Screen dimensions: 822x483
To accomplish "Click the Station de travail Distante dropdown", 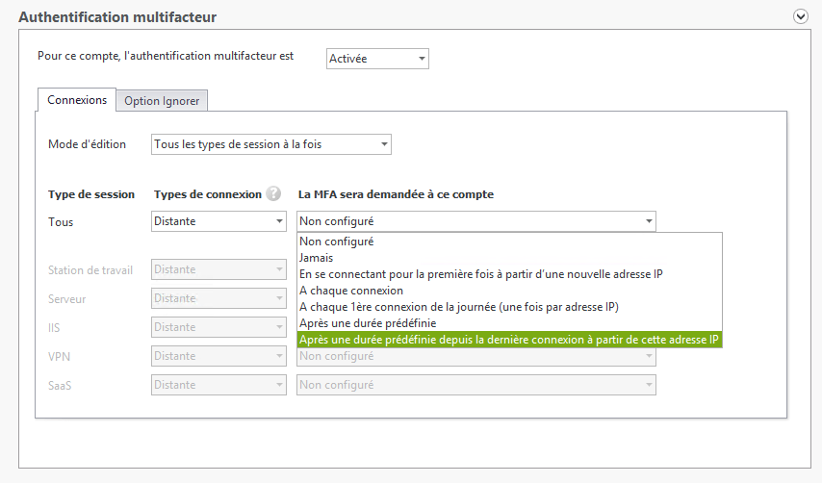I will [x=218, y=269].
